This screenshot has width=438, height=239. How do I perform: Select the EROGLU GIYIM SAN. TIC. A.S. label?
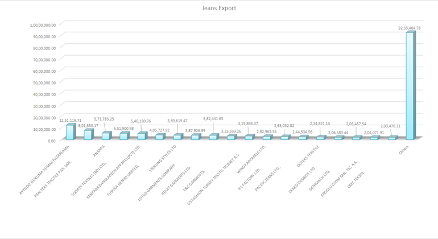(x=339, y=179)
